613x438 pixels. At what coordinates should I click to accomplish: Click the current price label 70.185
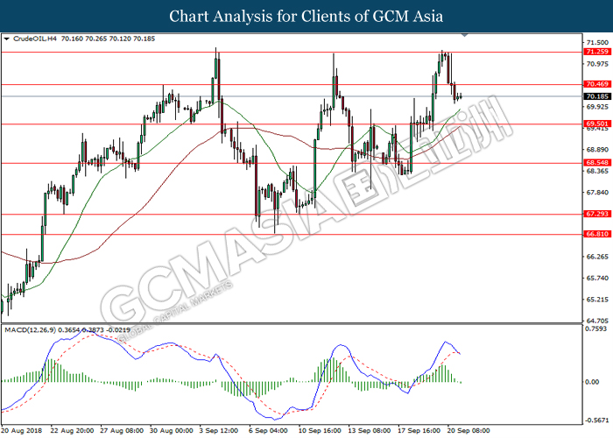597,96
